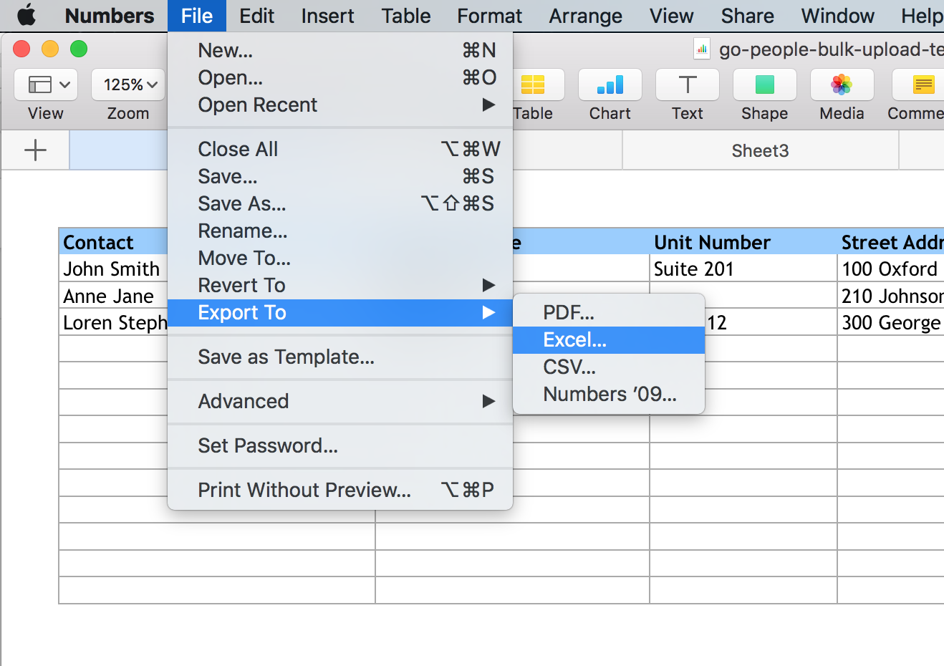Viewport: 944px width, 666px height.
Task: Close the File menu via File title
Action: tap(197, 16)
